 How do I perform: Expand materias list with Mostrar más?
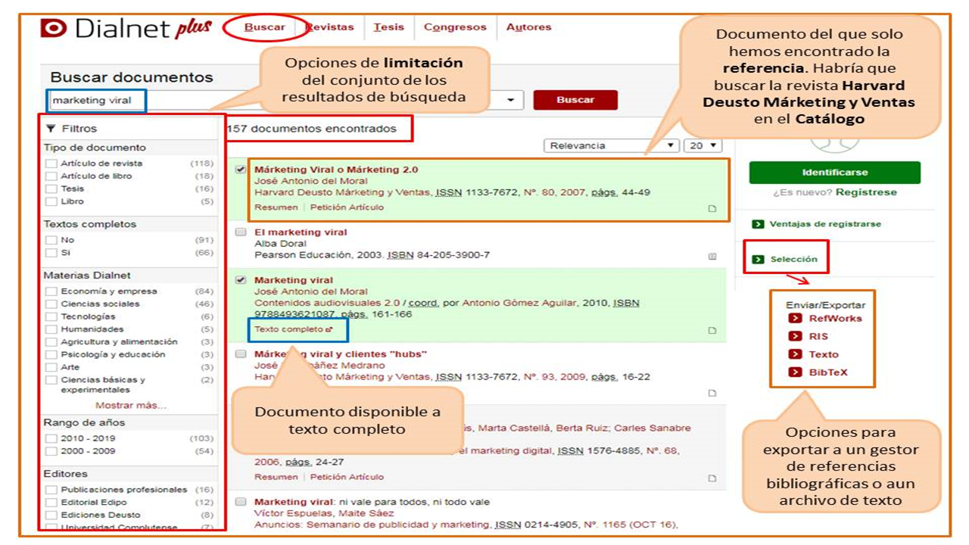(130, 406)
